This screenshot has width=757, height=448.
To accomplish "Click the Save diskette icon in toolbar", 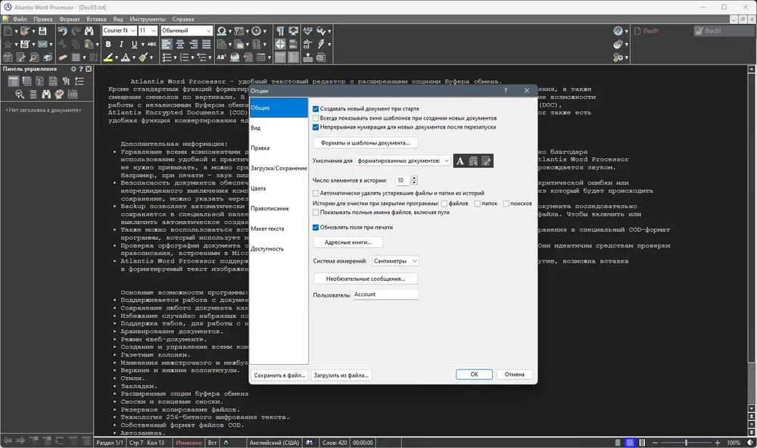I will click(x=42, y=31).
